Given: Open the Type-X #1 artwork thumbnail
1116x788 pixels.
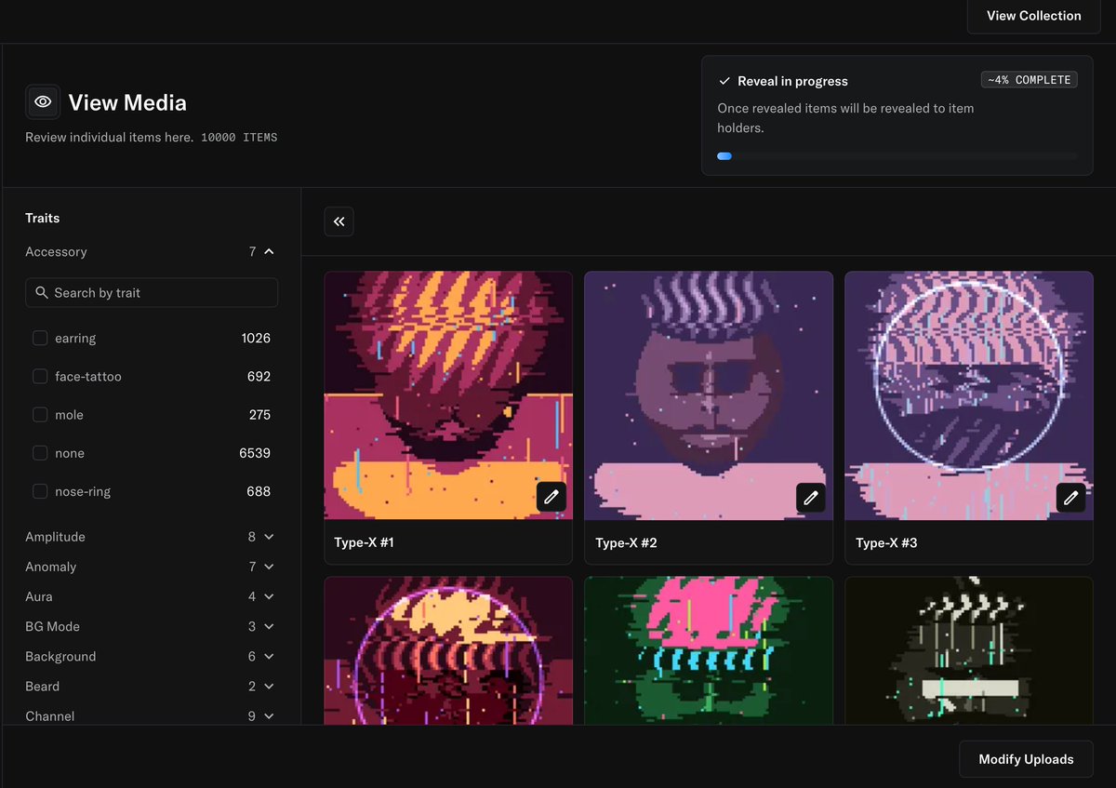Looking at the screenshot, I should [x=448, y=395].
